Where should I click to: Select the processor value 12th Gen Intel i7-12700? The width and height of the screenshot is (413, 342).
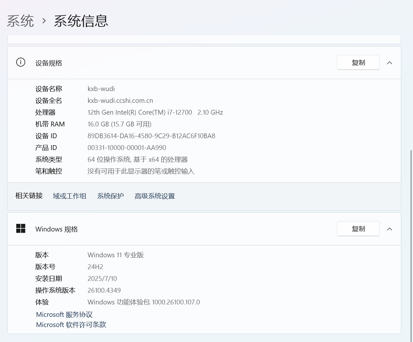pos(155,112)
